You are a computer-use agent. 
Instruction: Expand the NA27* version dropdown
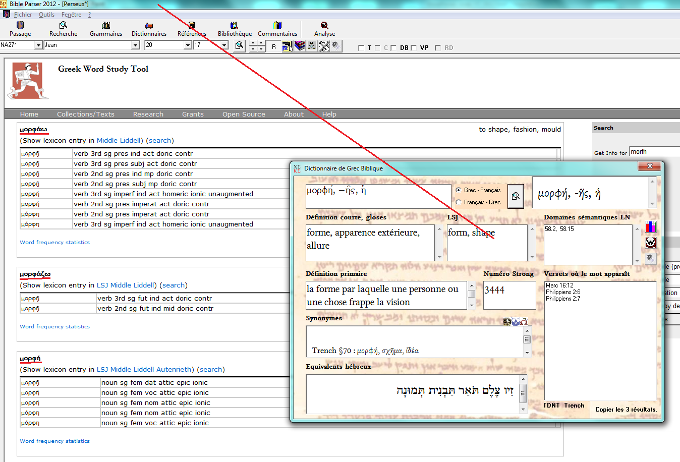(x=38, y=45)
